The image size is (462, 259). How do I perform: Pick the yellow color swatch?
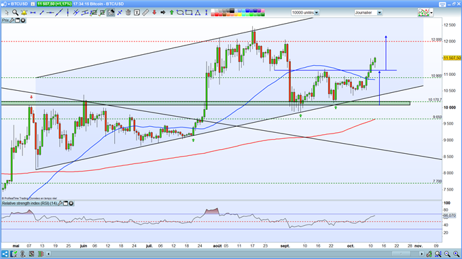click(240, 14)
